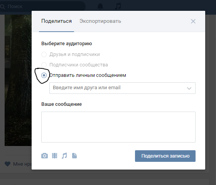Select Отправить личным сообщением radio option
Image resolution: width=216 pixels, height=185 pixels.
(44, 75)
